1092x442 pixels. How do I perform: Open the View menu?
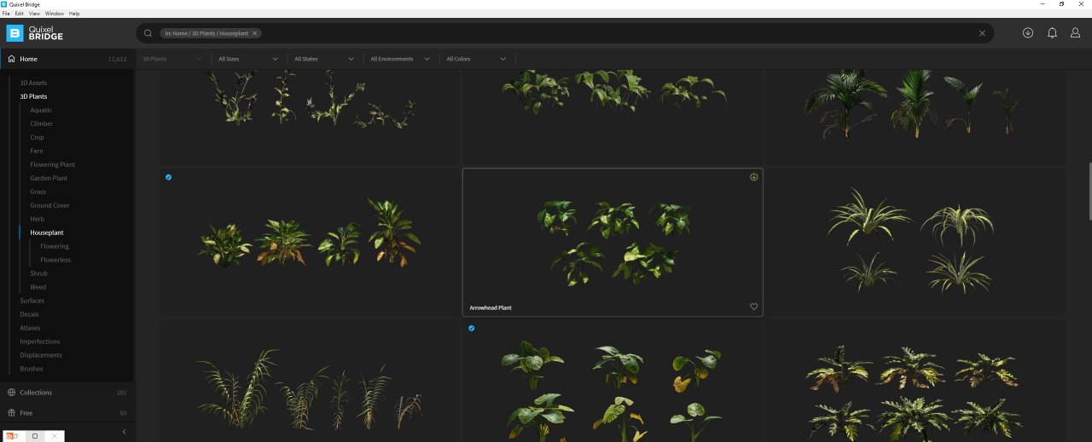[x=34, y=14]
